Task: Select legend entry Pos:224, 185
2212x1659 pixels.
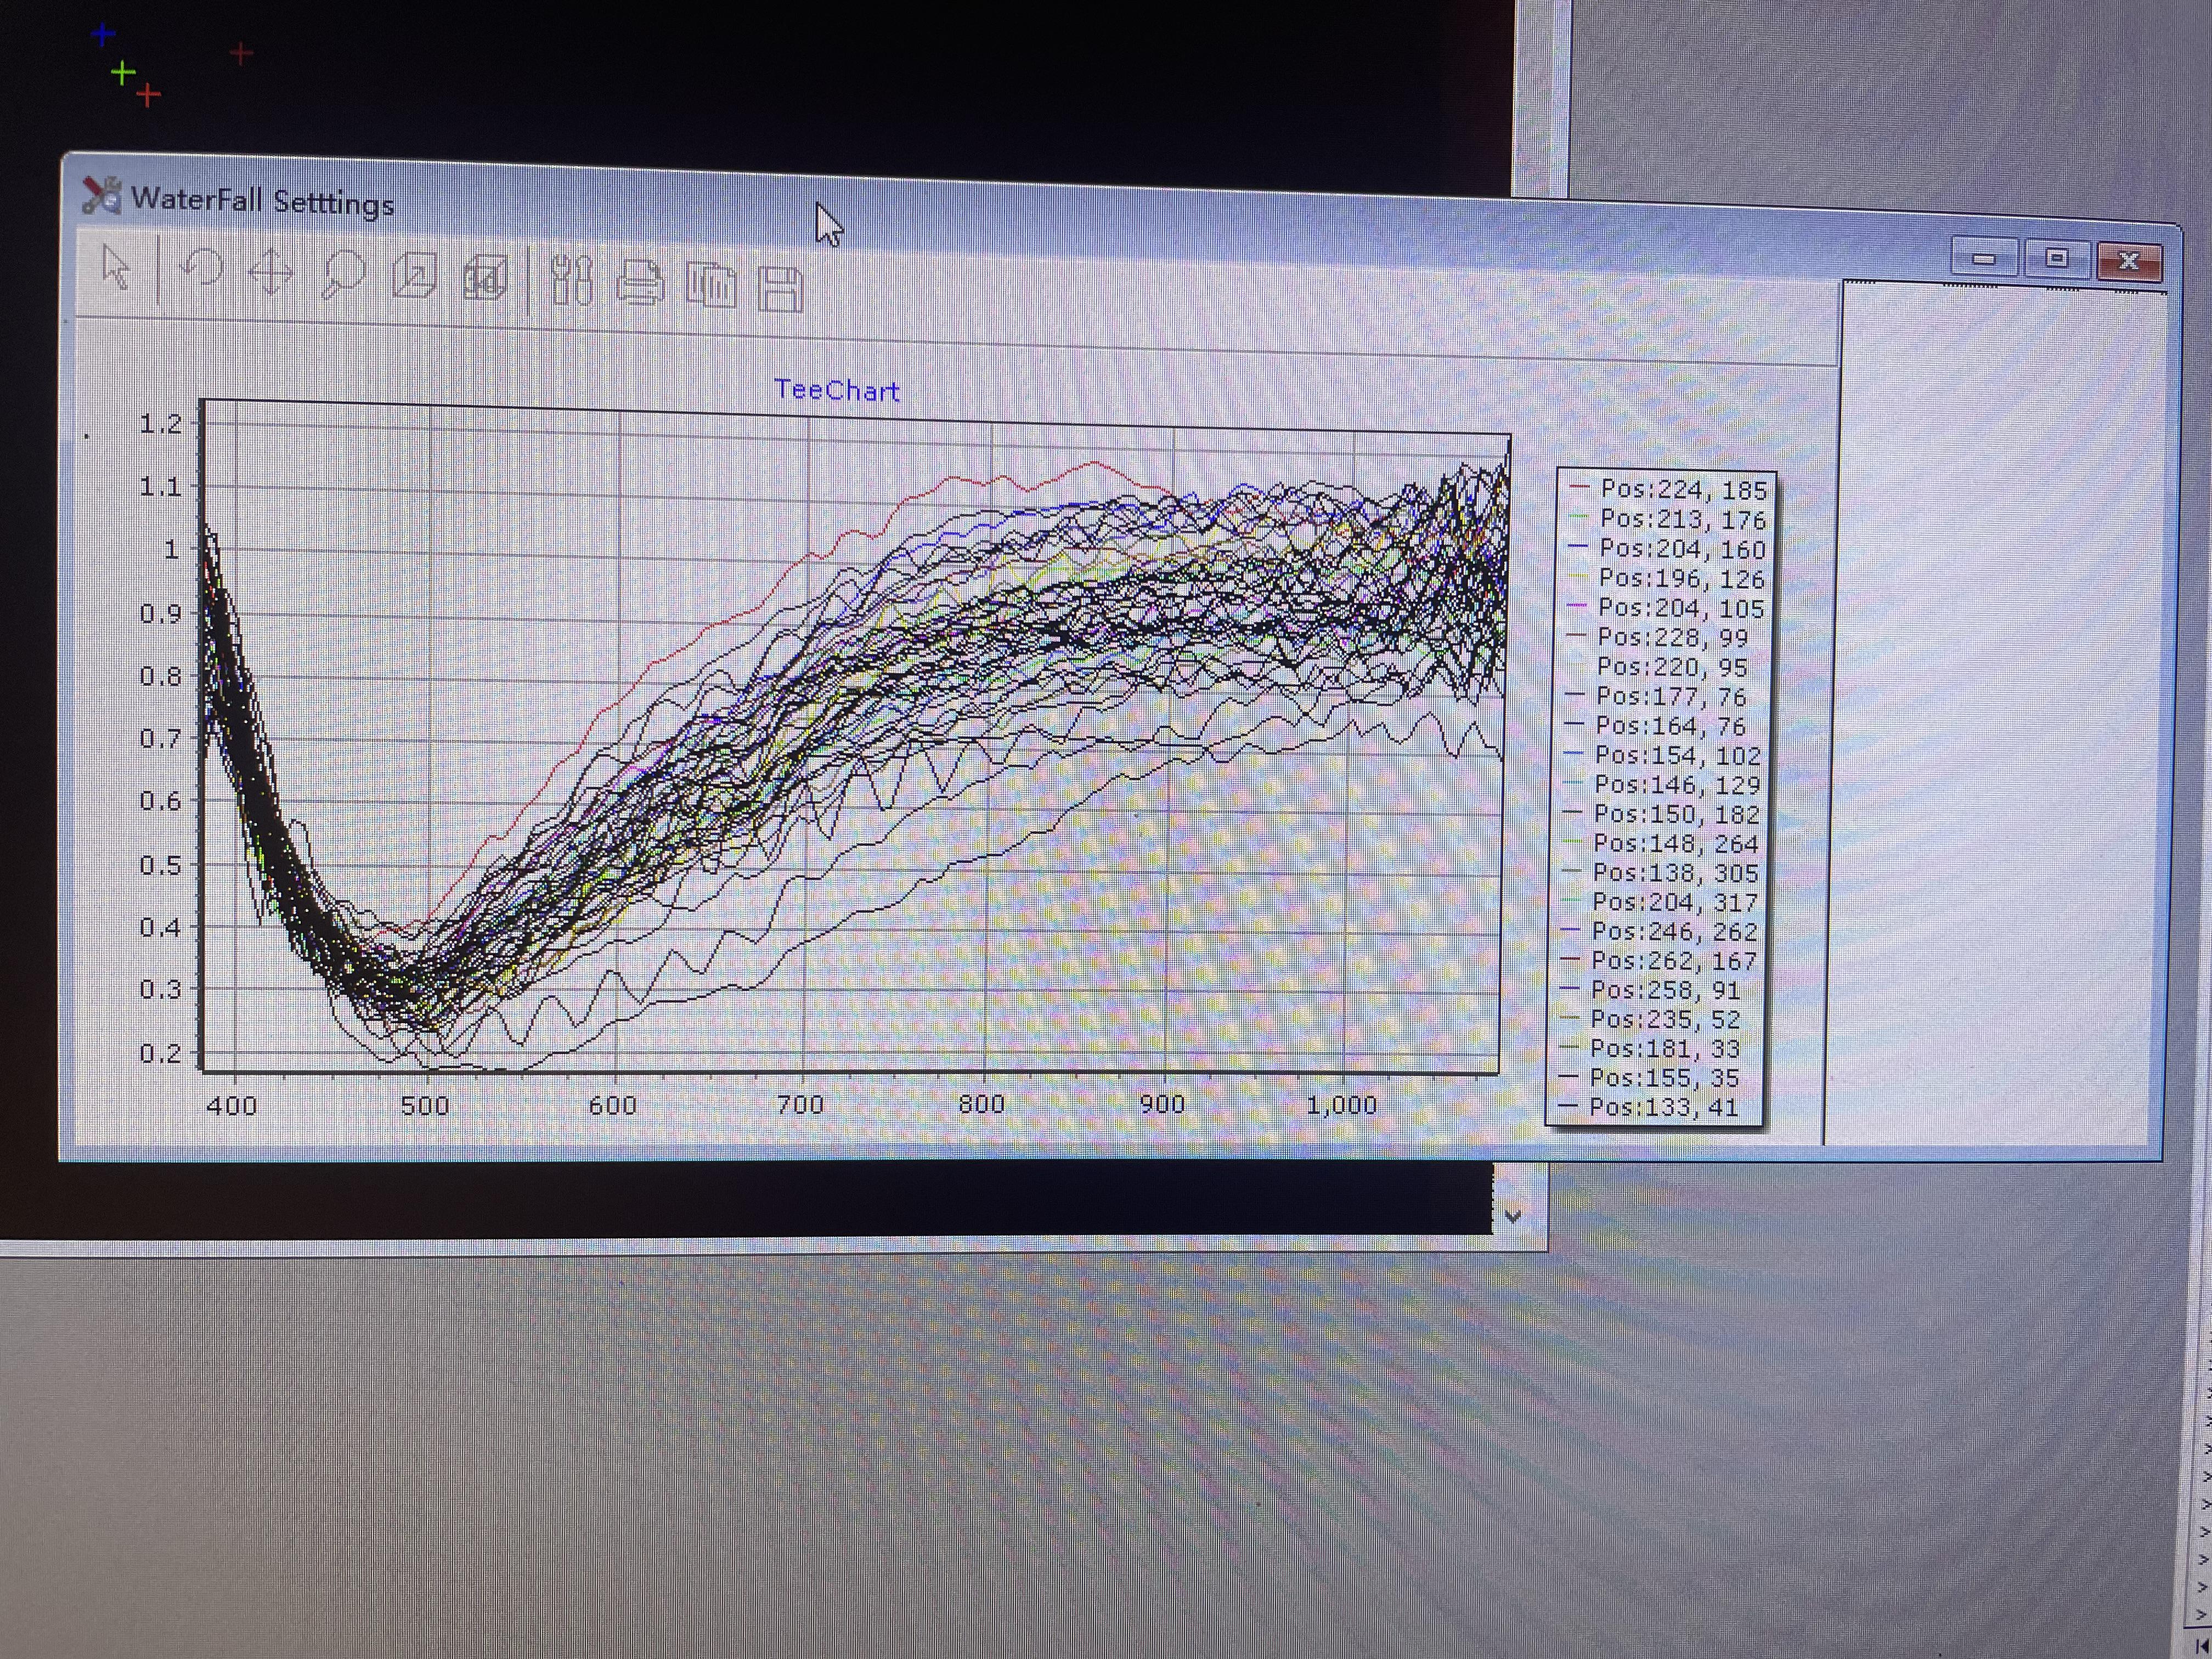Action: pyautogui.click(x=1683, y=490)
